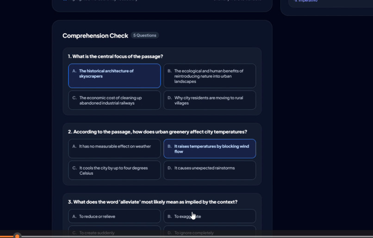The image size is (373, 238).
Task: Choose 'It causes unexpected rainstorms' option
Action: click(x=210, y=170)
